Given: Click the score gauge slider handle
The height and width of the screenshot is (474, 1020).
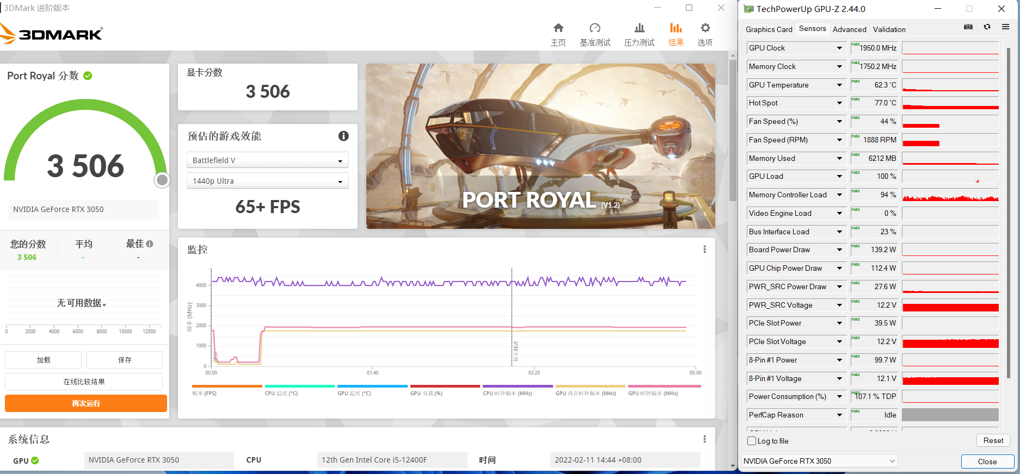Looking at the screenshot, I should click(162, 180).
